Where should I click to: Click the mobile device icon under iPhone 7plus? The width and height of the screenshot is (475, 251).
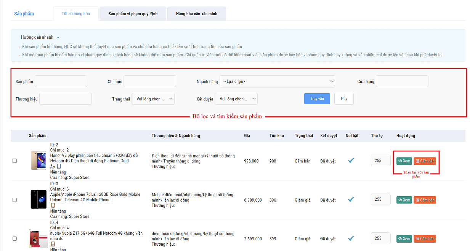tap(53, 205)
